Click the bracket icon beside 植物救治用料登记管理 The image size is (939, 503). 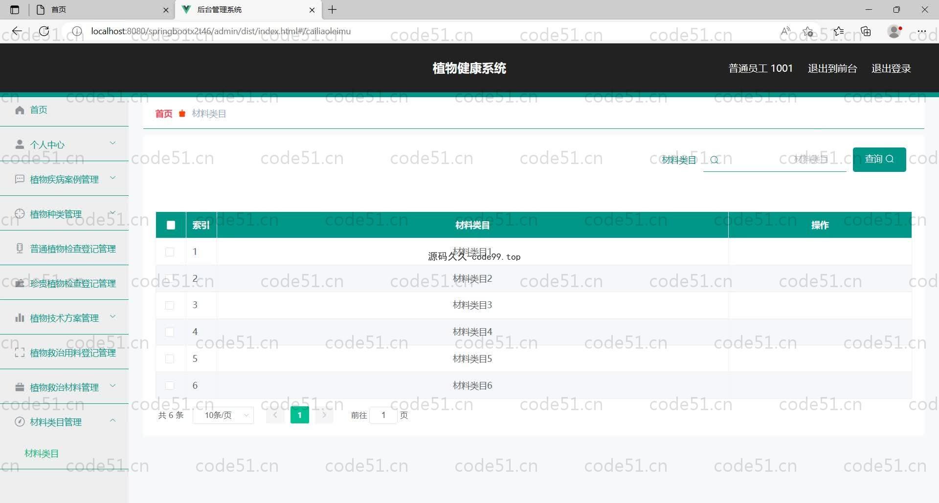click(20, 353)
